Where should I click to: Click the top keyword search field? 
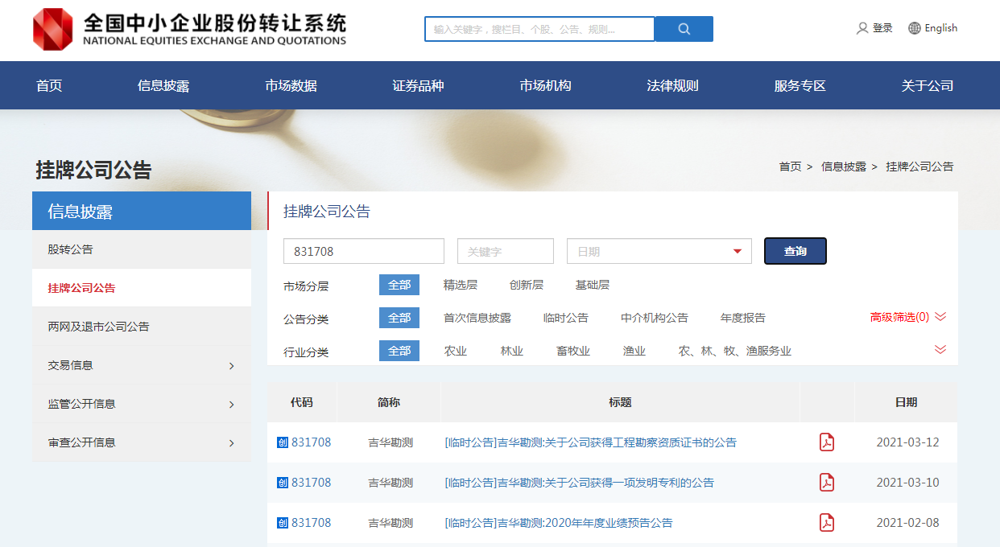[539, 29]
